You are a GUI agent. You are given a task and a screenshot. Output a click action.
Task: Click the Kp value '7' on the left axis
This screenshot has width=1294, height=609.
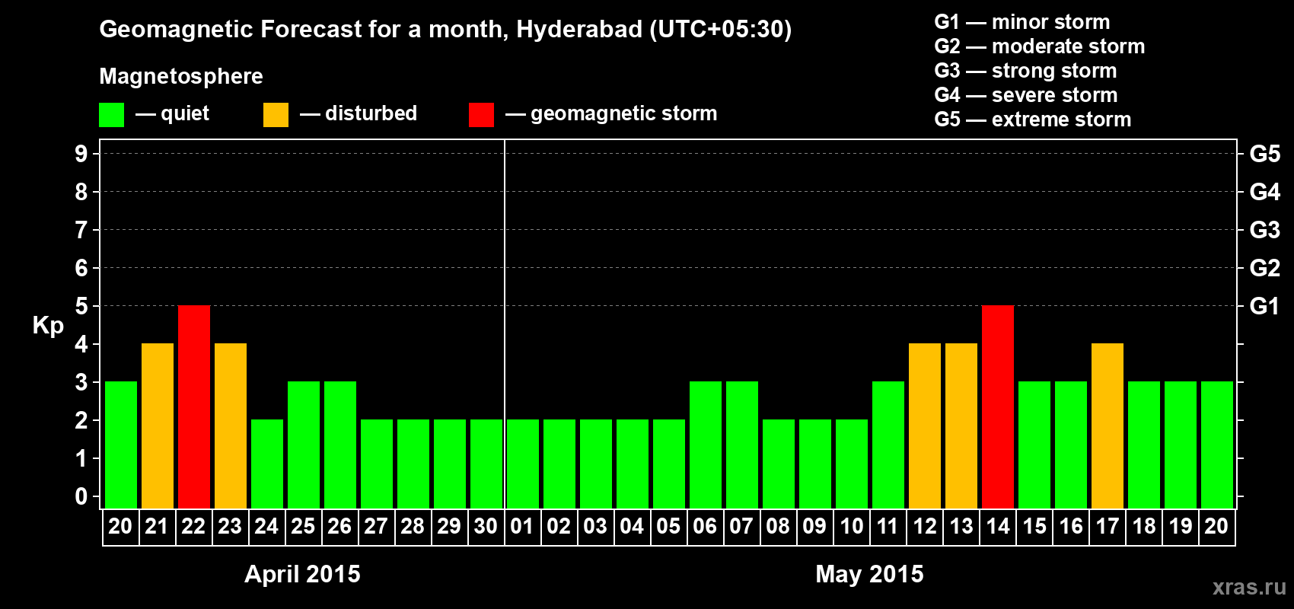(81, 230)
